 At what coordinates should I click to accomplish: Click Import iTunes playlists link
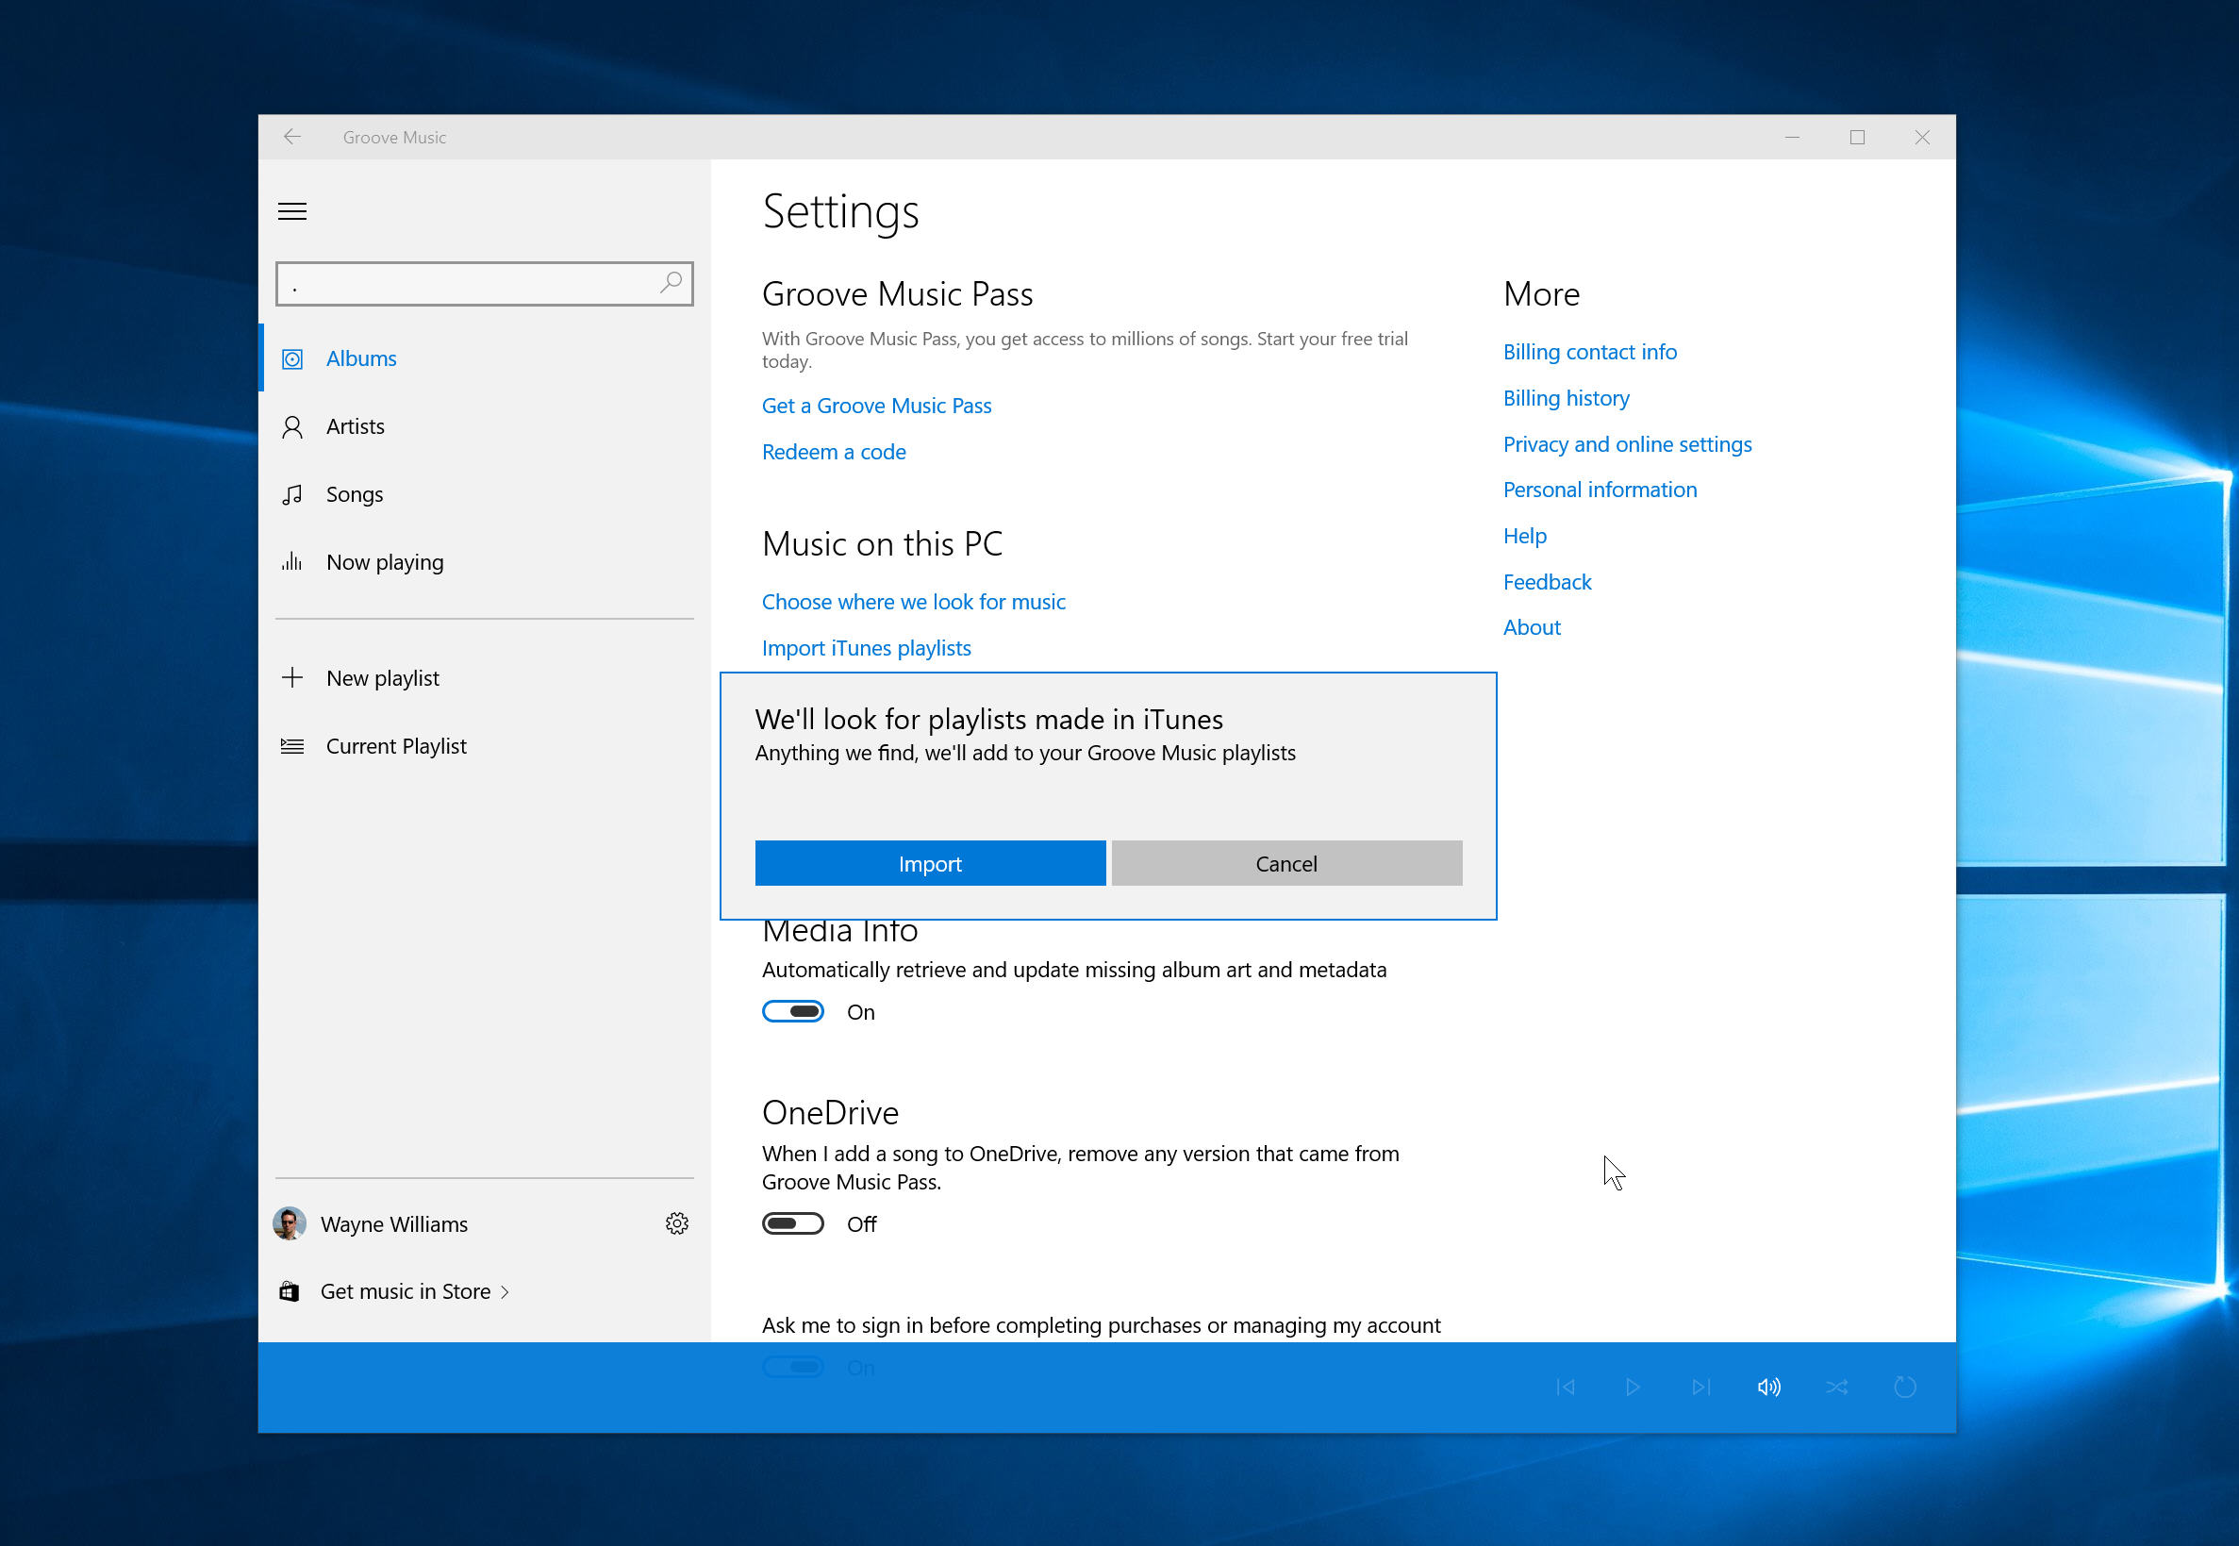point(866,648)
